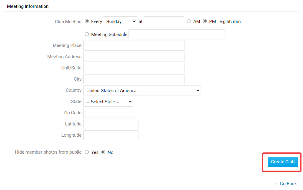The image size is (303, 190).
Task: Open the Select State dropdown
Action: (108, 102)
